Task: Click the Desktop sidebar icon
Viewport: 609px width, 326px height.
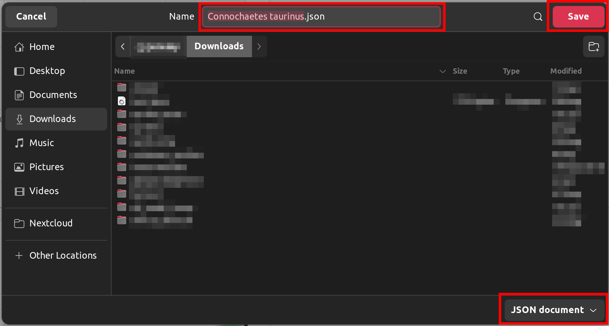Action: pos(19,71)
